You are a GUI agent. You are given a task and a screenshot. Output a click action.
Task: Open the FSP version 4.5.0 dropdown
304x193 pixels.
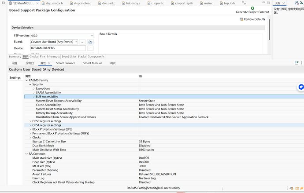[x=62, y=36]
